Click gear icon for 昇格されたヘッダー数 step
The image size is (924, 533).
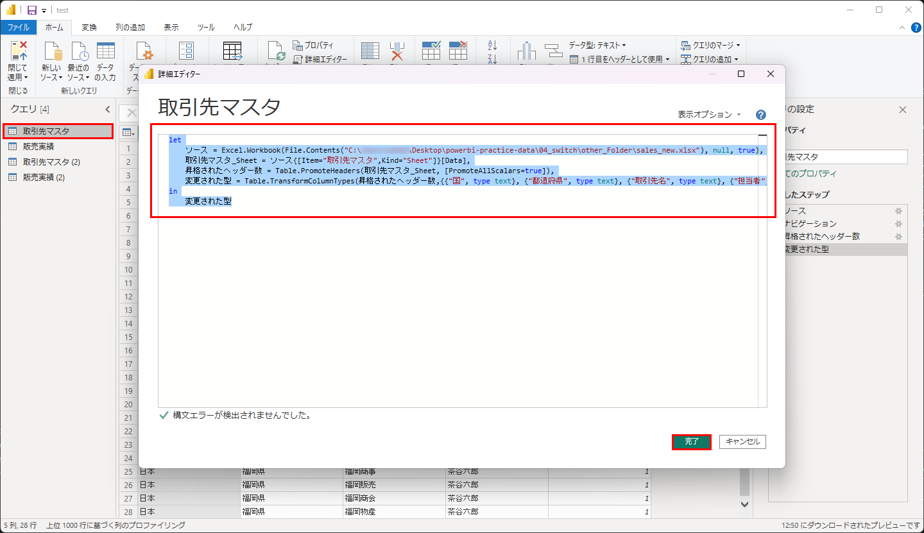(x=898, y=237)
